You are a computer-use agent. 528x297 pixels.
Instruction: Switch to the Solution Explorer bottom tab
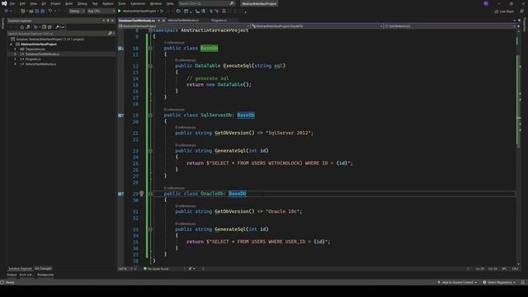tap(20, 268)
